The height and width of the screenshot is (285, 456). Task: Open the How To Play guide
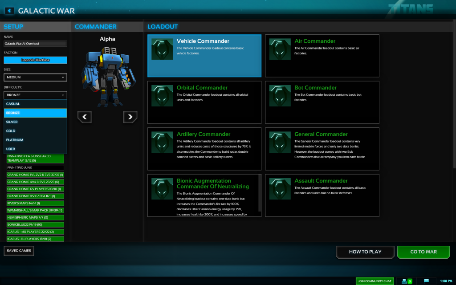click(365, 252)
